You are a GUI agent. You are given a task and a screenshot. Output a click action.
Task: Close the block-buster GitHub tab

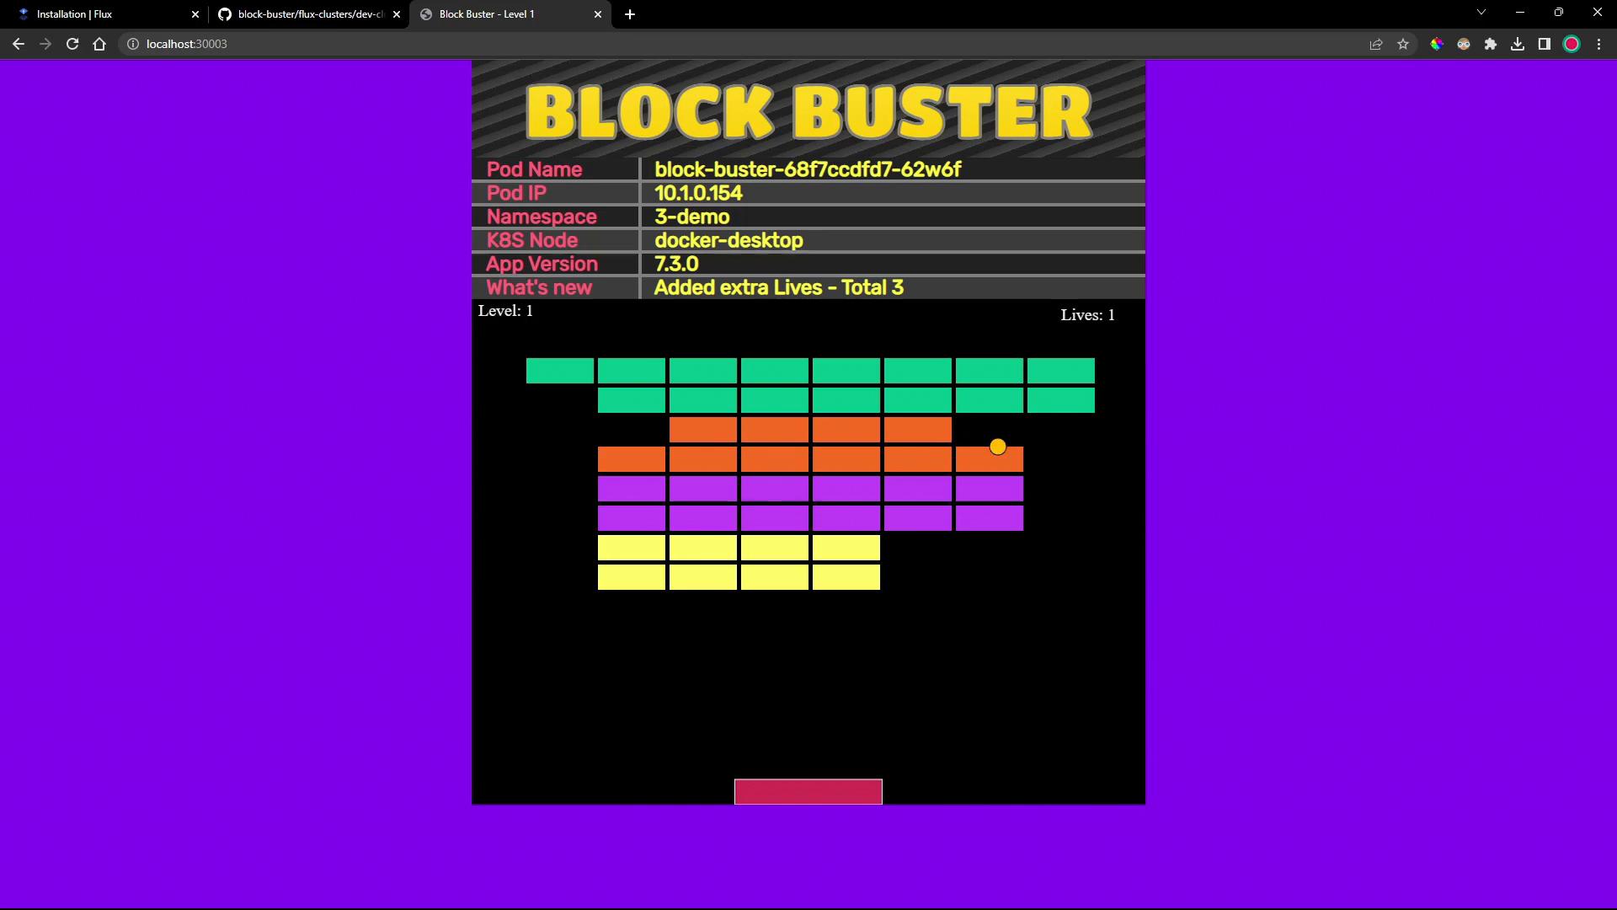pos(397,14)
